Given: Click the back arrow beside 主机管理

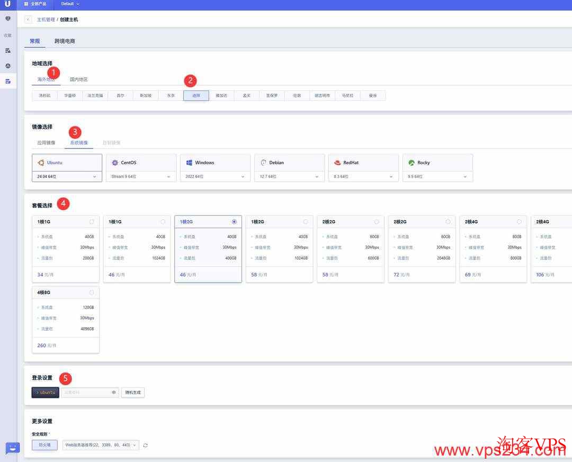Looking at the screenshot, I should point(28,20).
